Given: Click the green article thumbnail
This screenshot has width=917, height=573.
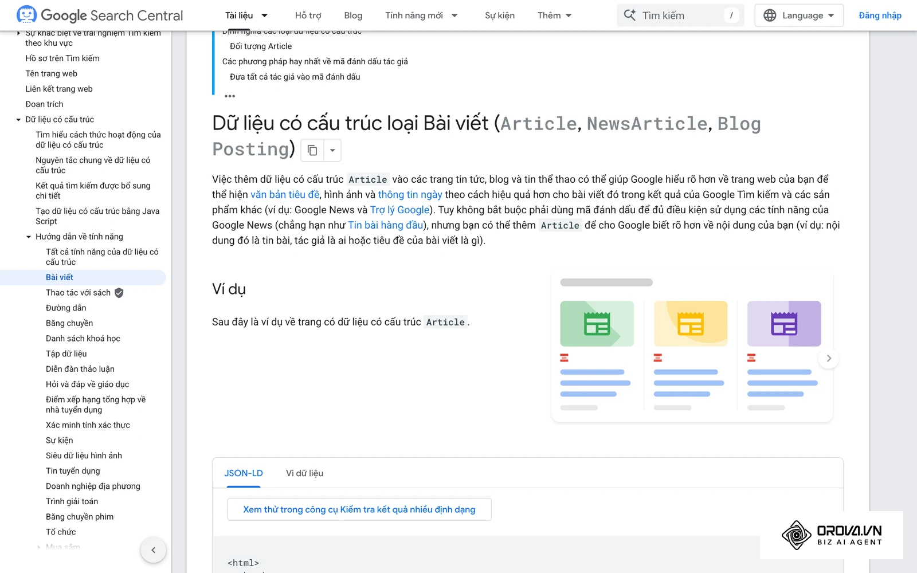Looking at the screenshot, I should pos(597,324).
